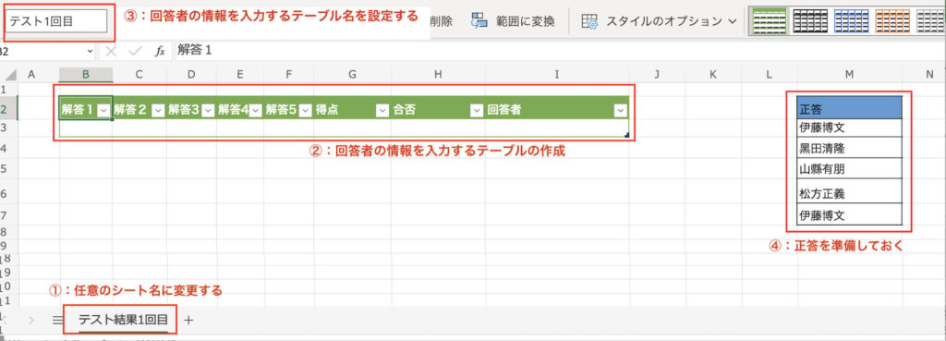
Task: Click the next-sheet navigation arrow
Action: coord(31,321)
